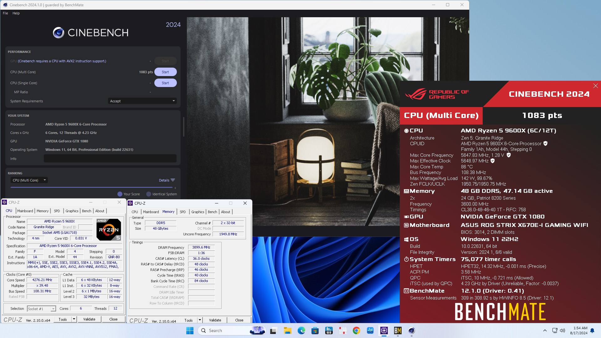Open the Socket #1 selection dropdown
The height and width of the screenshot is (338, 601).
pyautogui.click(x=41, y=309)
